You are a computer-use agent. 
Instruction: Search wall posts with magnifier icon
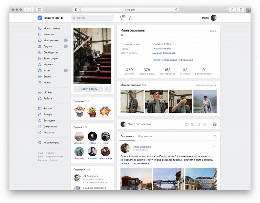pos(215,136)
